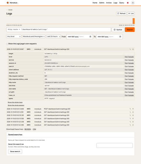Click Exclude on the trace_id row
This screenshot has width=141, height=164.
[131, 95]
